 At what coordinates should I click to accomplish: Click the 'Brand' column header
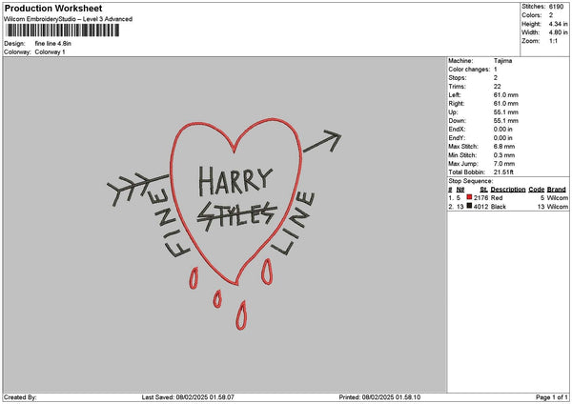(x=557, y=190)
